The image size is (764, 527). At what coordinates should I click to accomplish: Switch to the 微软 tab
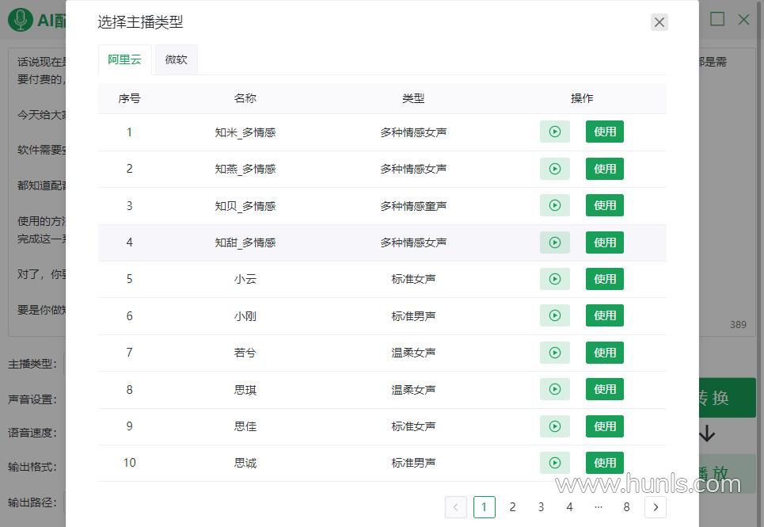pos(176,59)
